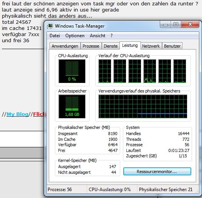202x198 pixels.
Task: Click status bar Physikalischer Speicher entry
Action: [166, 190]
